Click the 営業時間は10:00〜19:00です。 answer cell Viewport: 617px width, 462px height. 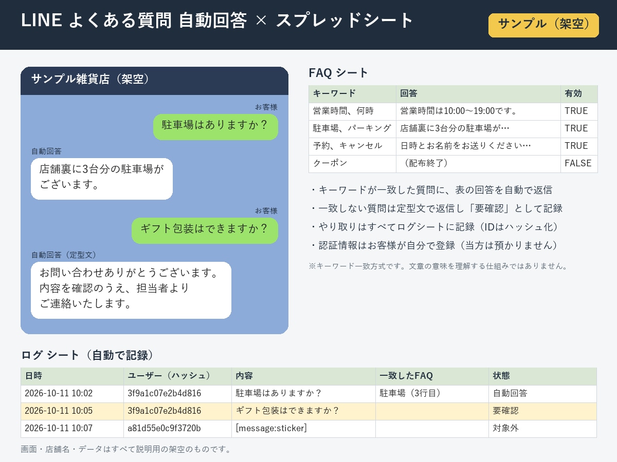pyautogui.click(x=478, y=111)
